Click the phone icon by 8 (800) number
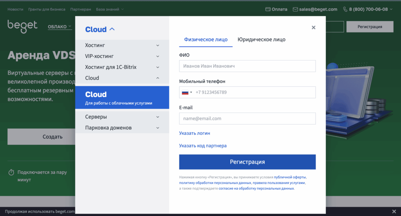The image size is (401, 216). pos(345,9)
